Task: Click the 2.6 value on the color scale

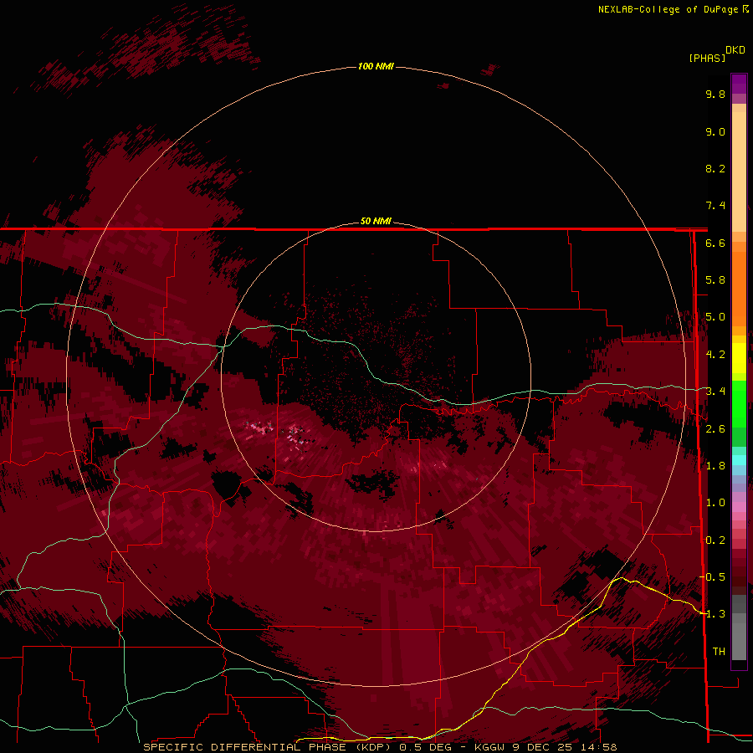Action: 715,429
